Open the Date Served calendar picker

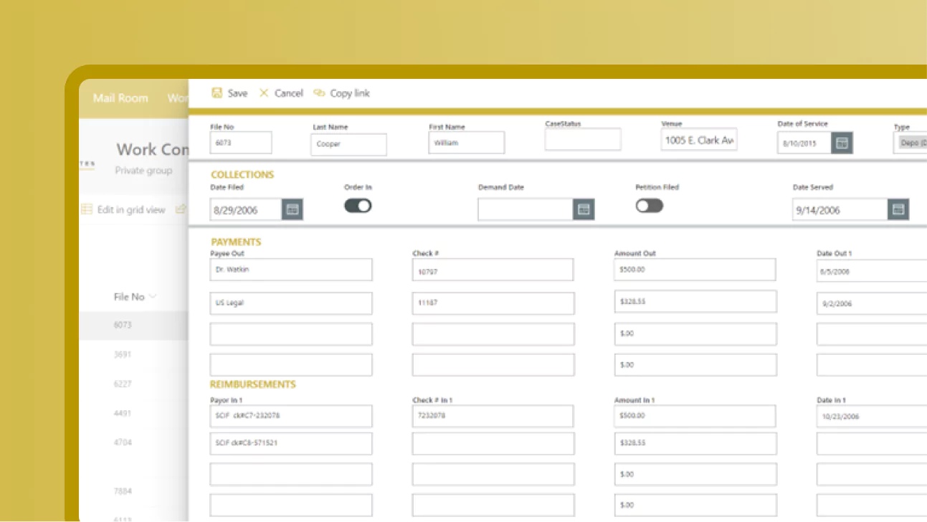898,209
